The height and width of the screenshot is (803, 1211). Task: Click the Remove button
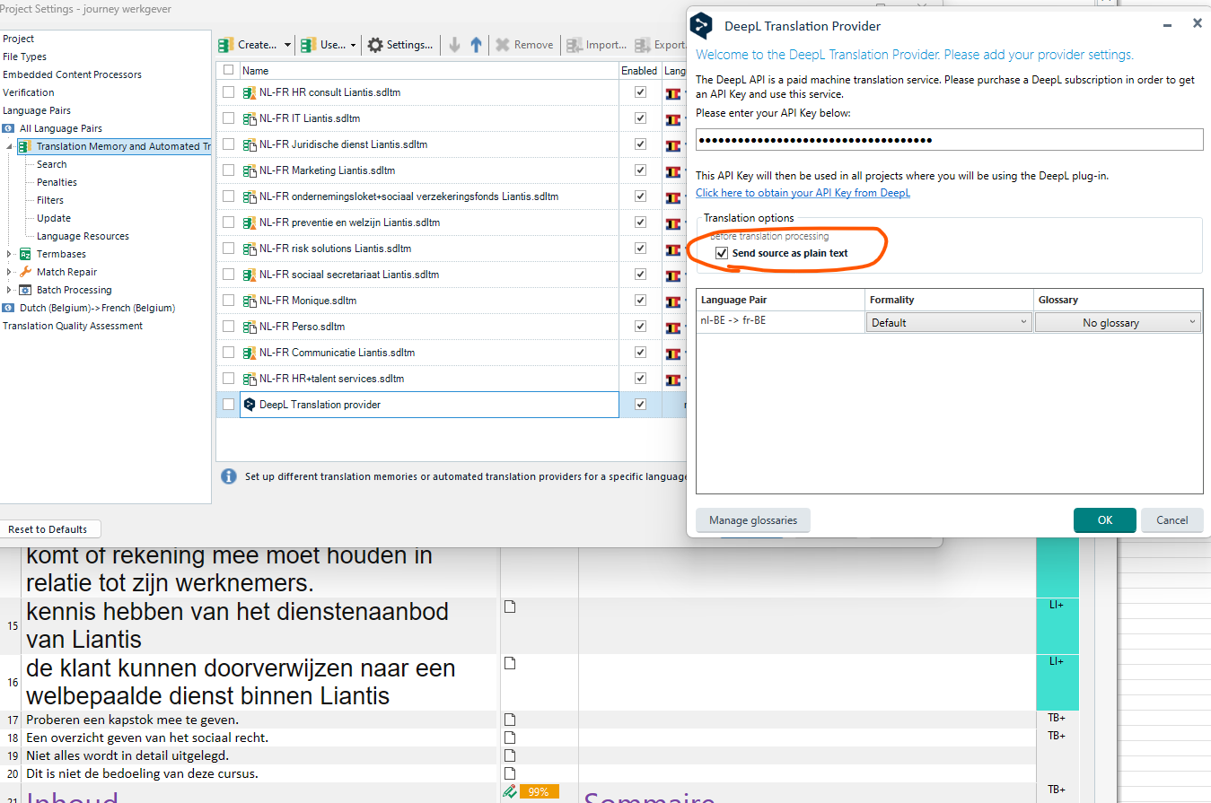point(524,45)
